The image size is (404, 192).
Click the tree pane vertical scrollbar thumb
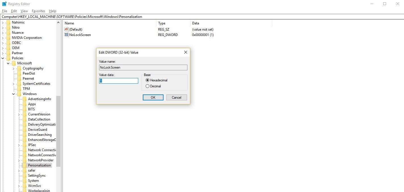coord(58,131)
